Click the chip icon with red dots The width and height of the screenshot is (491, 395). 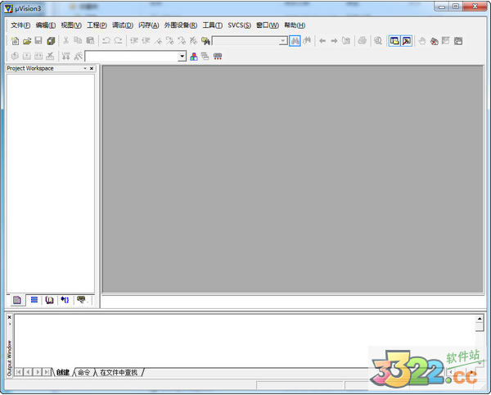pyautogui.click(x=218, y=57)
